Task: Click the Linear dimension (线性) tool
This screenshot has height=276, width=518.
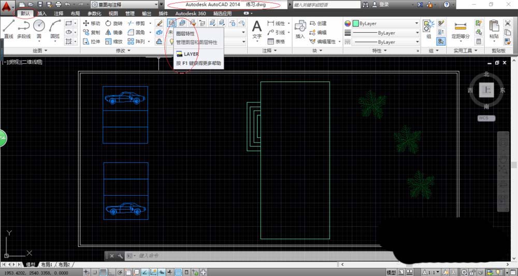Action: [x=276, y=23]
